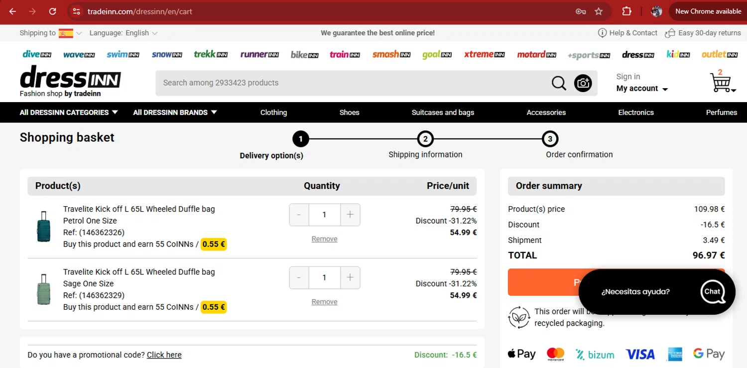
Task: Expand All DRESSINN BRANDS menu
Action: [175, 113]
